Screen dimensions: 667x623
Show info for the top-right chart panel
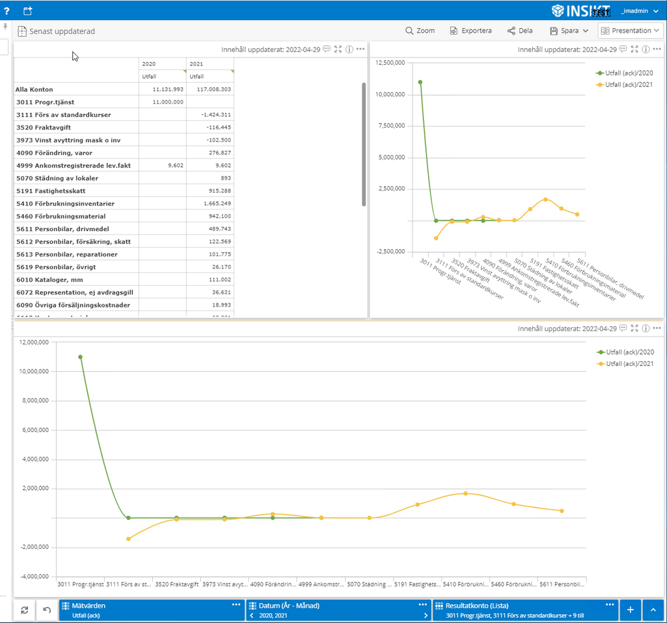coord(646,49)
